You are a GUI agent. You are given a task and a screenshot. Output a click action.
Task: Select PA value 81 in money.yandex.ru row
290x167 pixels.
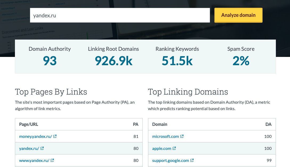pos(136,136)
